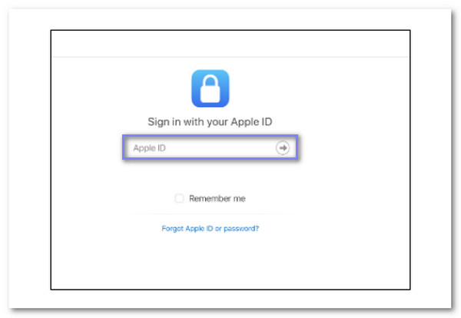Click the thin divider below Remember me
This screenshot has height=318, width=461.
pos(211,214)
